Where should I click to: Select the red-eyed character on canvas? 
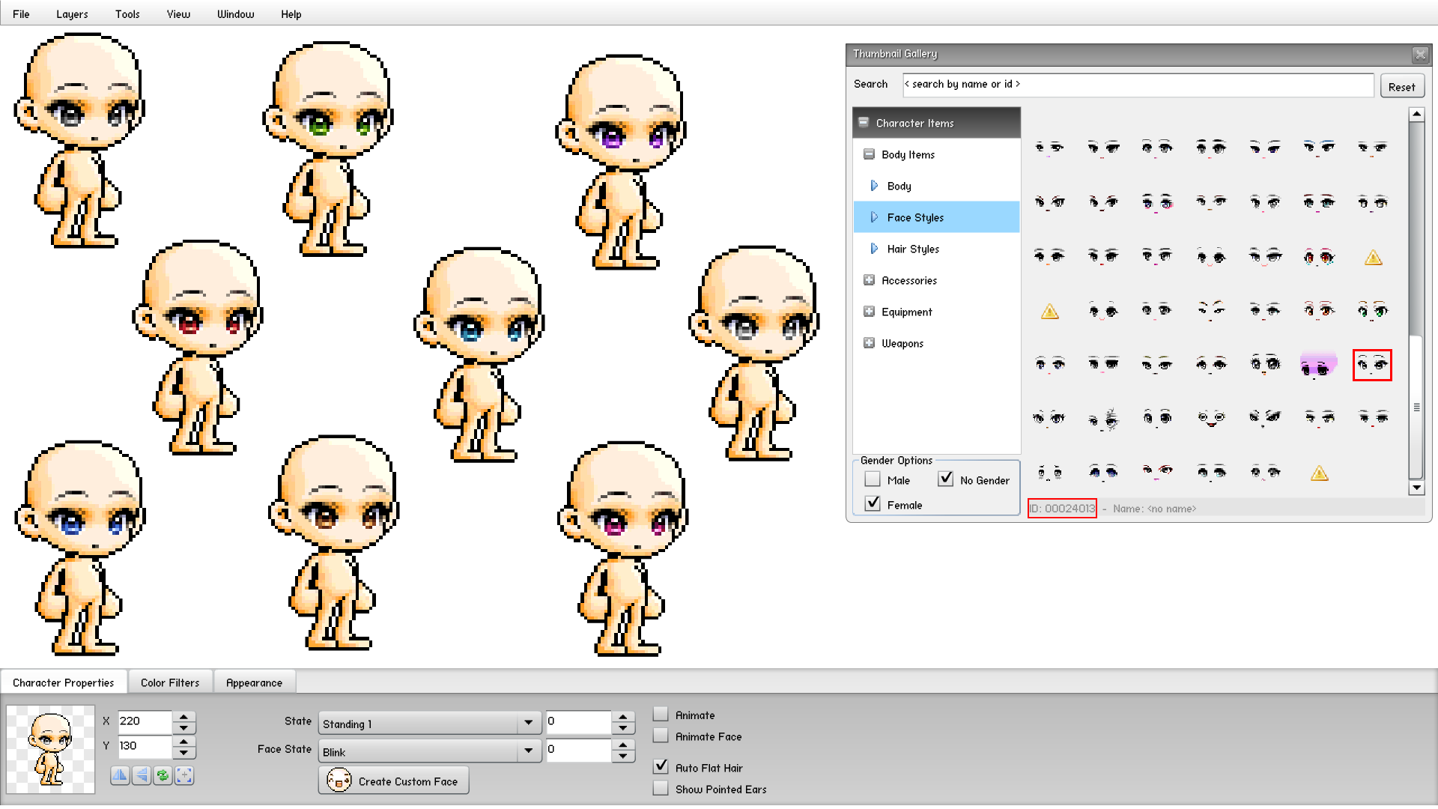198,347
